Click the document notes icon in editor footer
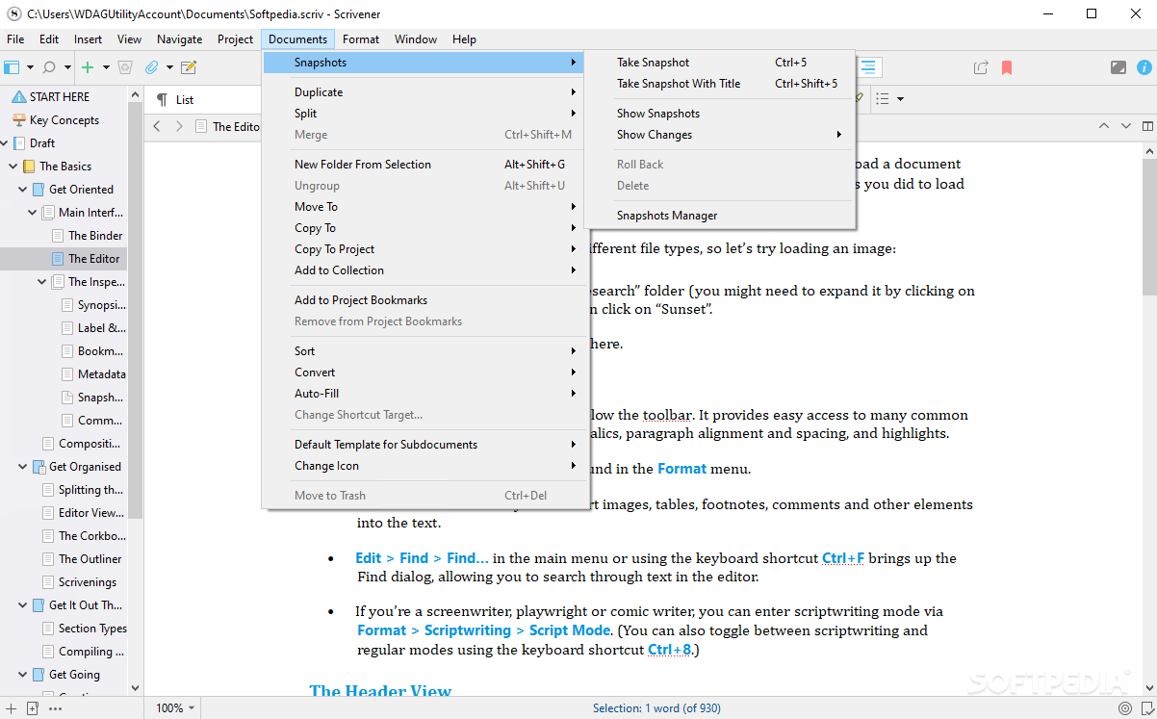The image size is (1157, 719). click(x=1145, y=707)
